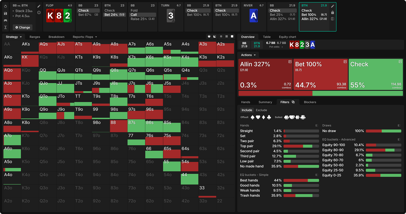Click the info icon next to the stack details
Screen dimensions: 406x214
click(x=39, y=12)
